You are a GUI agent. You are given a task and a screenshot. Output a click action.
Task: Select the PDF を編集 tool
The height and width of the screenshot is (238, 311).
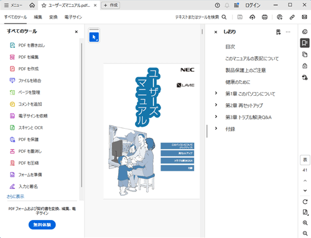(24, 57)
